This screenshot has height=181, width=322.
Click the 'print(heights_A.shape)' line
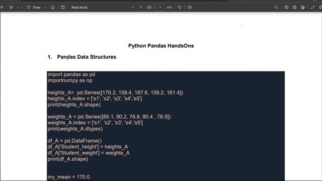click(x=74, y=105)
